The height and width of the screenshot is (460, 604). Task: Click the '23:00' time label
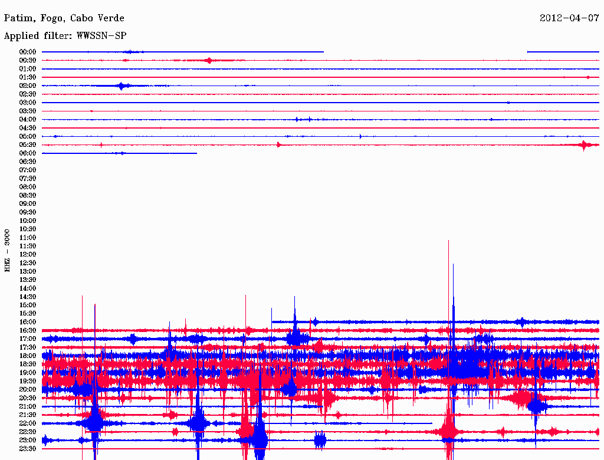tap(28, 440)
